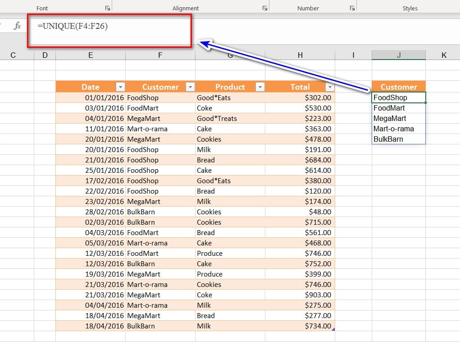The width and height of the screenshot is (460, 342).
Task: Click the 01/01/2016 date cell
Action: (x=91, y=97)
